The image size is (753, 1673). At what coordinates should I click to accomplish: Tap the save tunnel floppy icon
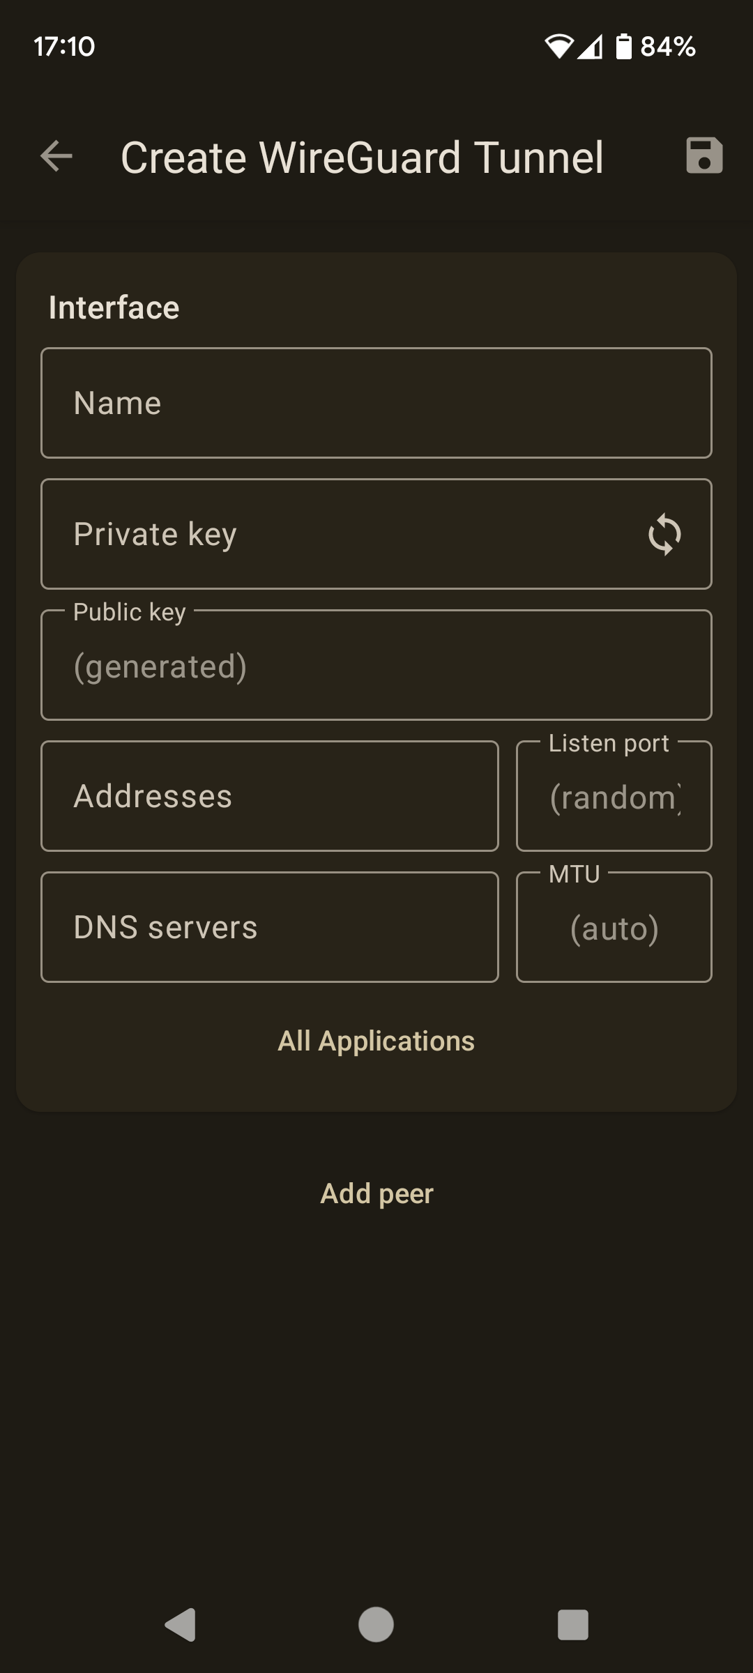pyautogui.click(x=704, y=155)
